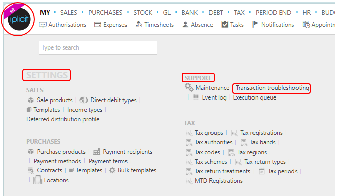Open the PERIOD END menu
The height and width of the screenshot is (196, 337).
point(273,13)
